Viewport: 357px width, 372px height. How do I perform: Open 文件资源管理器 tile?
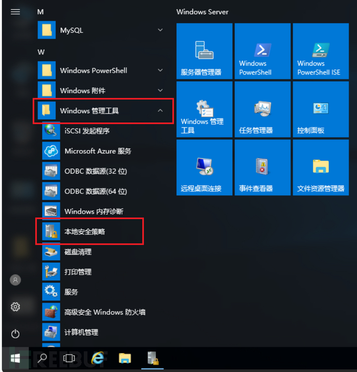click(x=321, y=168)
